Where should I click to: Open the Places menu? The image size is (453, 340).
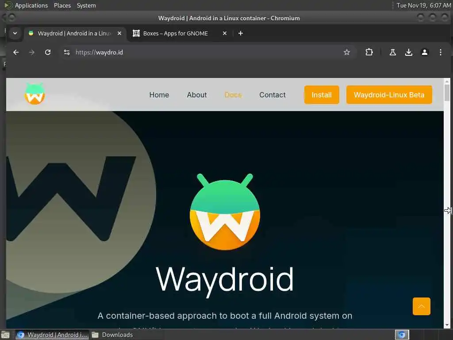point(62,5)
